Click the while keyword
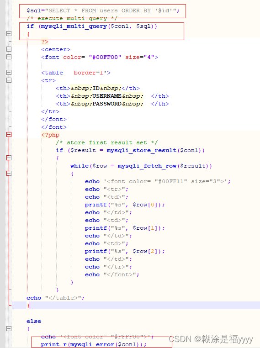The height and width of the screenshot is (348, 260). (x=79, y=166)
